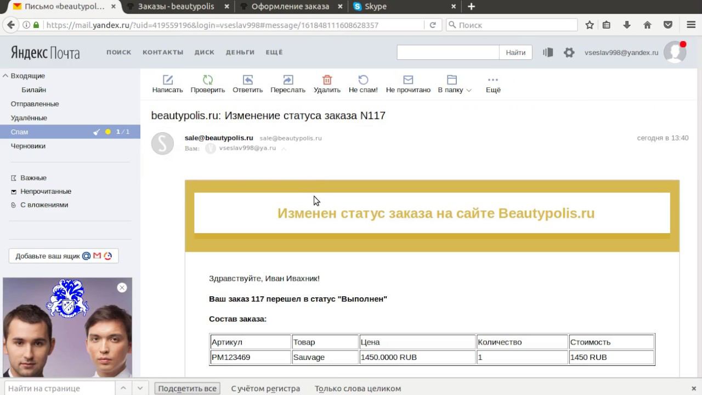Click the sender name sale@beautypolis.ru
The image size is (702, 395).
pos(219,138)
